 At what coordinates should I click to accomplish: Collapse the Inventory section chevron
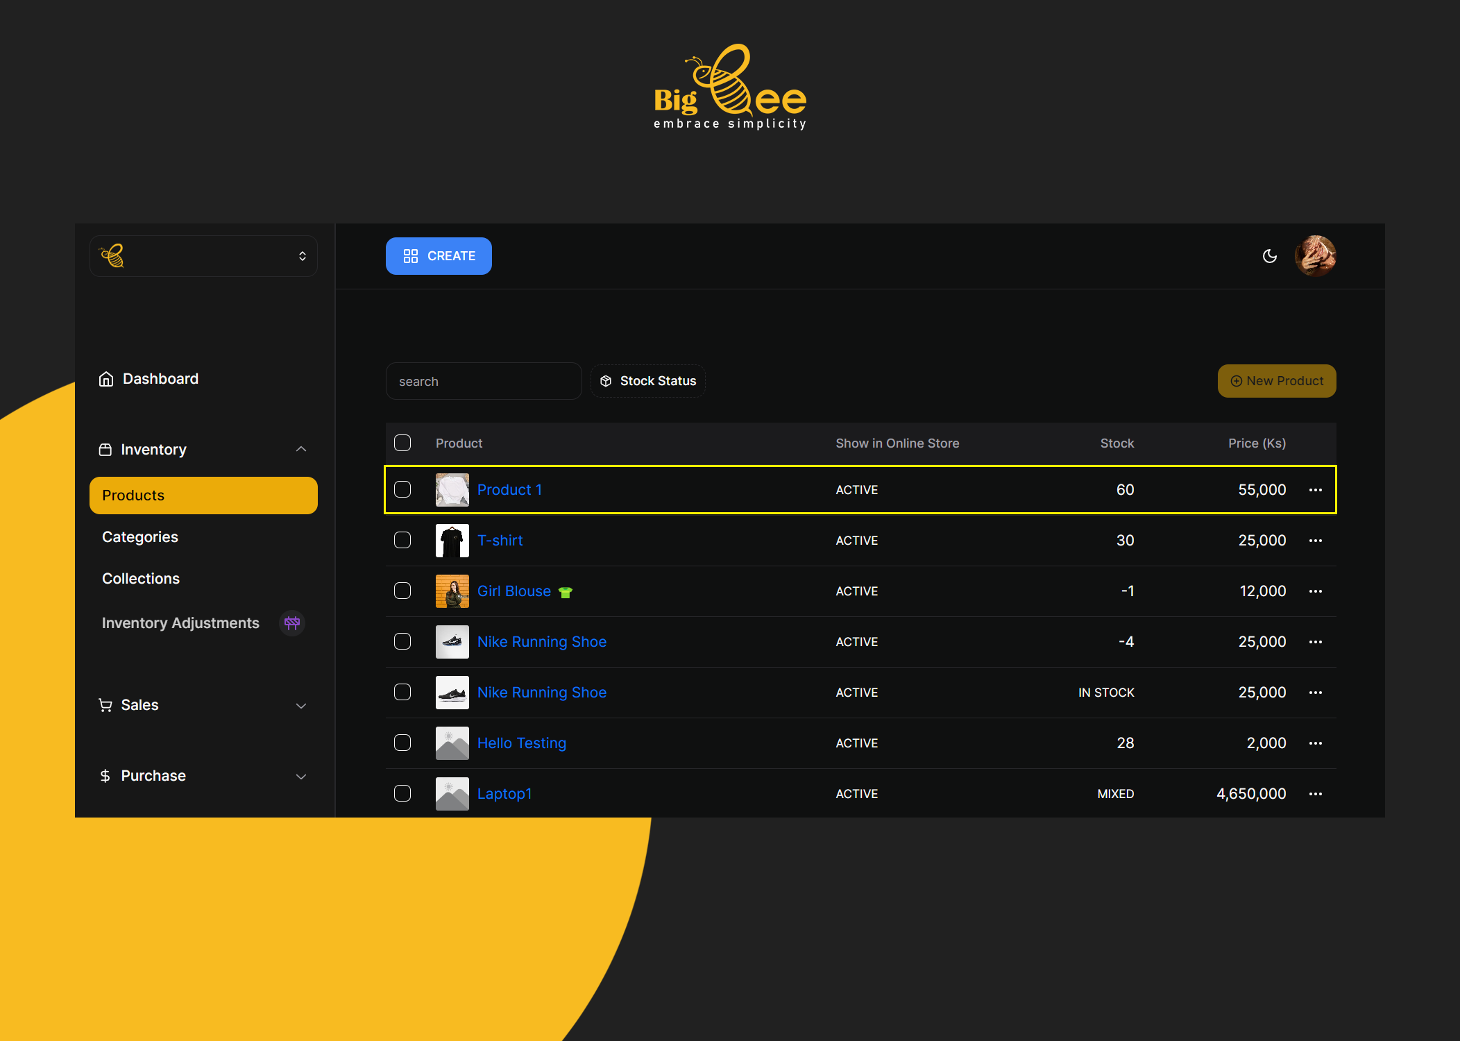coord(301,449)
